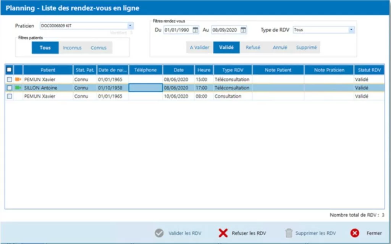Viewport: 391px width, 244px height.
Task: Show only Connus patients
Action: [99, 48]
